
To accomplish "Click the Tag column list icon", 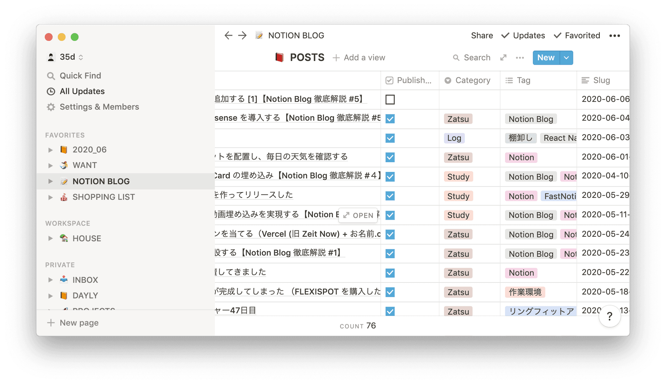I will coord(509,80).
